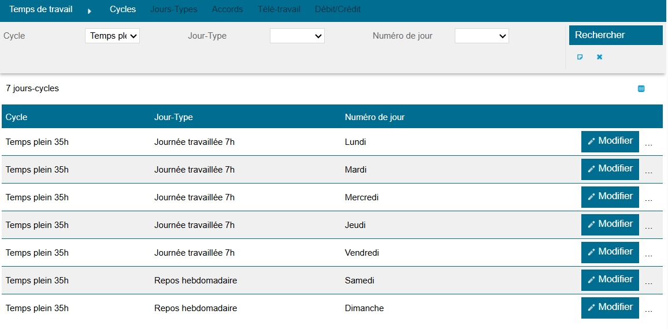The image size is (668, 329).
Task: Go to the Accords tab
Action: click(227, 9)
